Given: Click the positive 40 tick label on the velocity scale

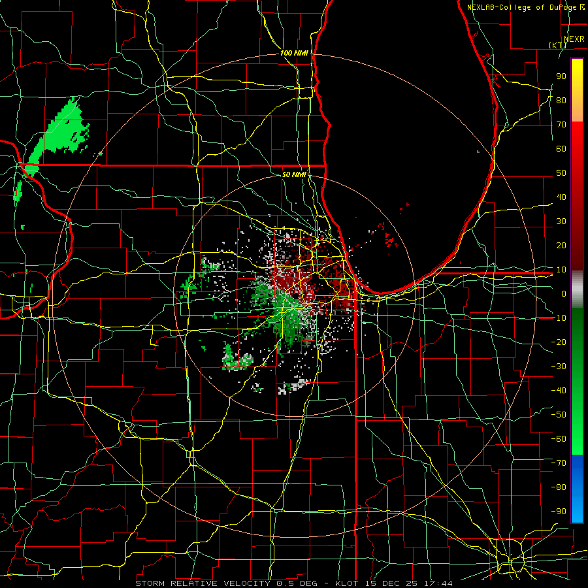Looking at the screenshot, I should pyautogui.click(x=561, y=197).
